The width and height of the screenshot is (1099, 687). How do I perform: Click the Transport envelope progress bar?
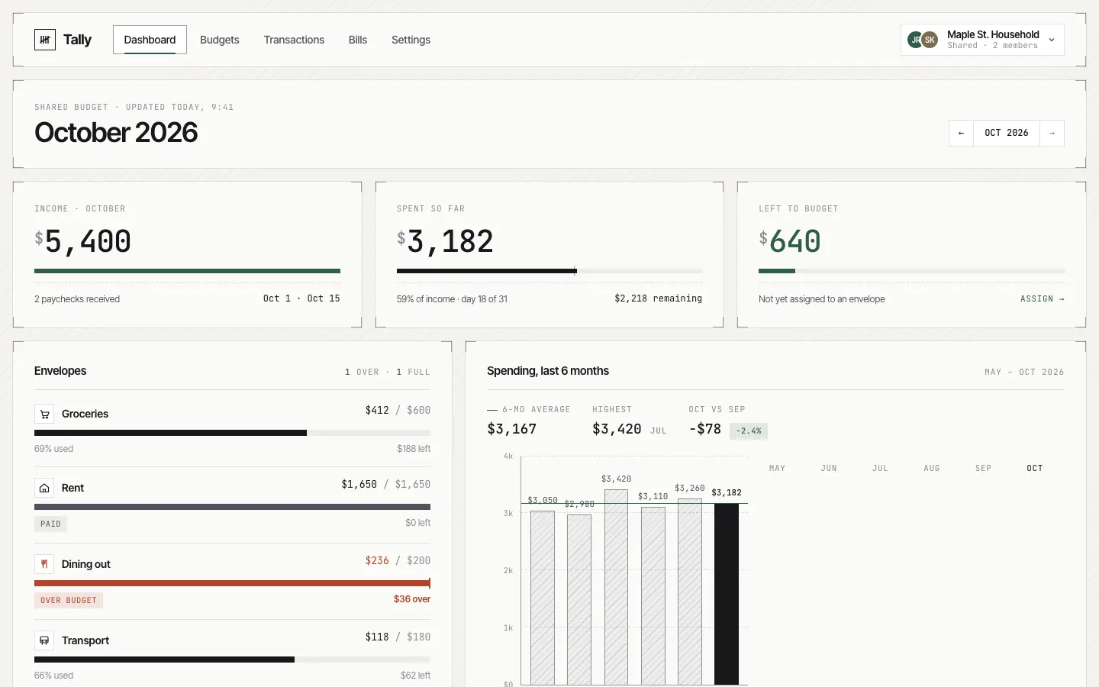232,660
